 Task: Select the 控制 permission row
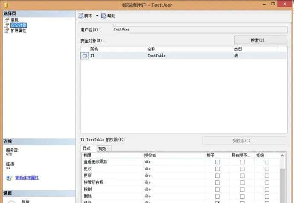click(x=181, y=189)
